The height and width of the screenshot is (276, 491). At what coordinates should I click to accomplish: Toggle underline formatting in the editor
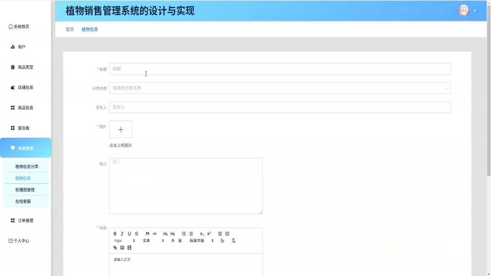(129, 234)
